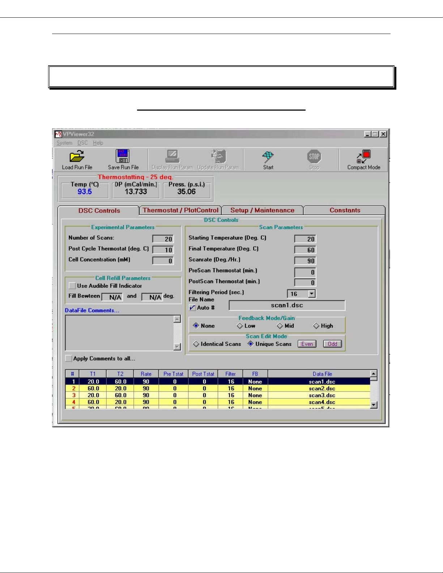Screen dimensions: 443x573
Task: Enable Use Audible Fill Indicator checkbox
Action: coord(72,286)
